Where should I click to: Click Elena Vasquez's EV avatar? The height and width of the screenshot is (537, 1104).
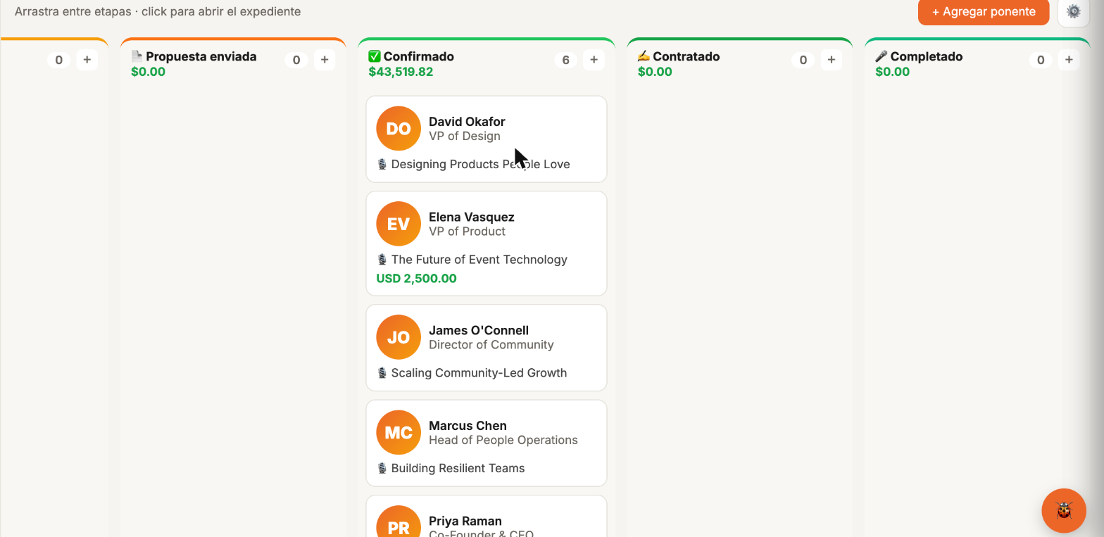coord(399,224)
